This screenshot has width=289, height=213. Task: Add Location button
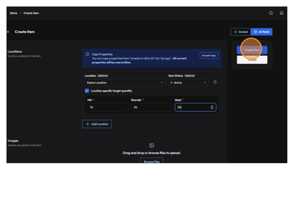coord(97,124)
